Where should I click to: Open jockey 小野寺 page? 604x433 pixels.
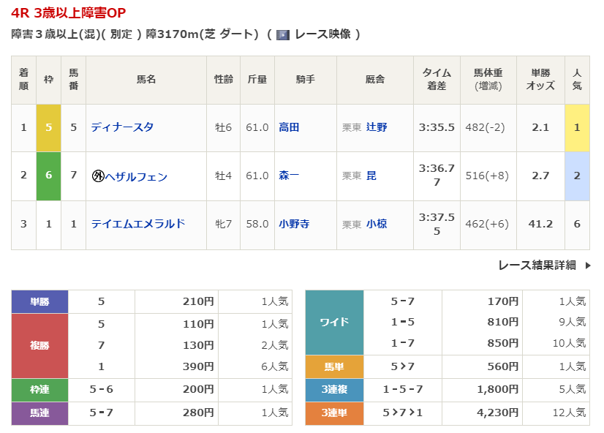click(x=294, y=224)
